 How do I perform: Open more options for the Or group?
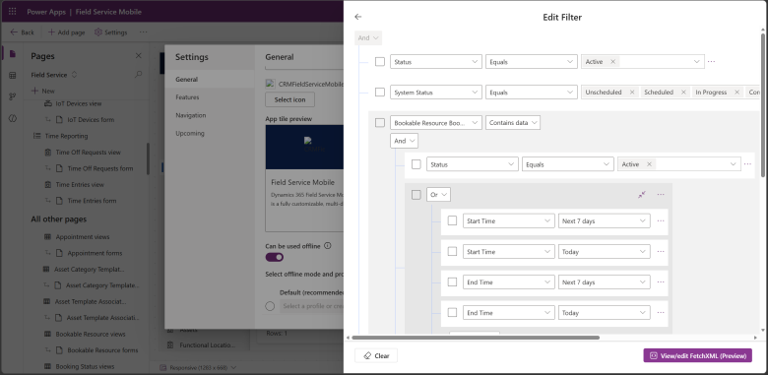click(661, 194)
